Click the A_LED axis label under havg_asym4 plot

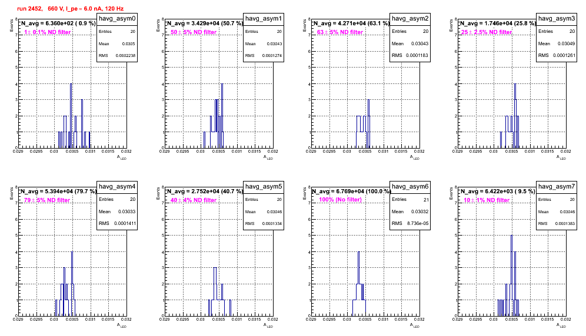(x=122, y=325)
